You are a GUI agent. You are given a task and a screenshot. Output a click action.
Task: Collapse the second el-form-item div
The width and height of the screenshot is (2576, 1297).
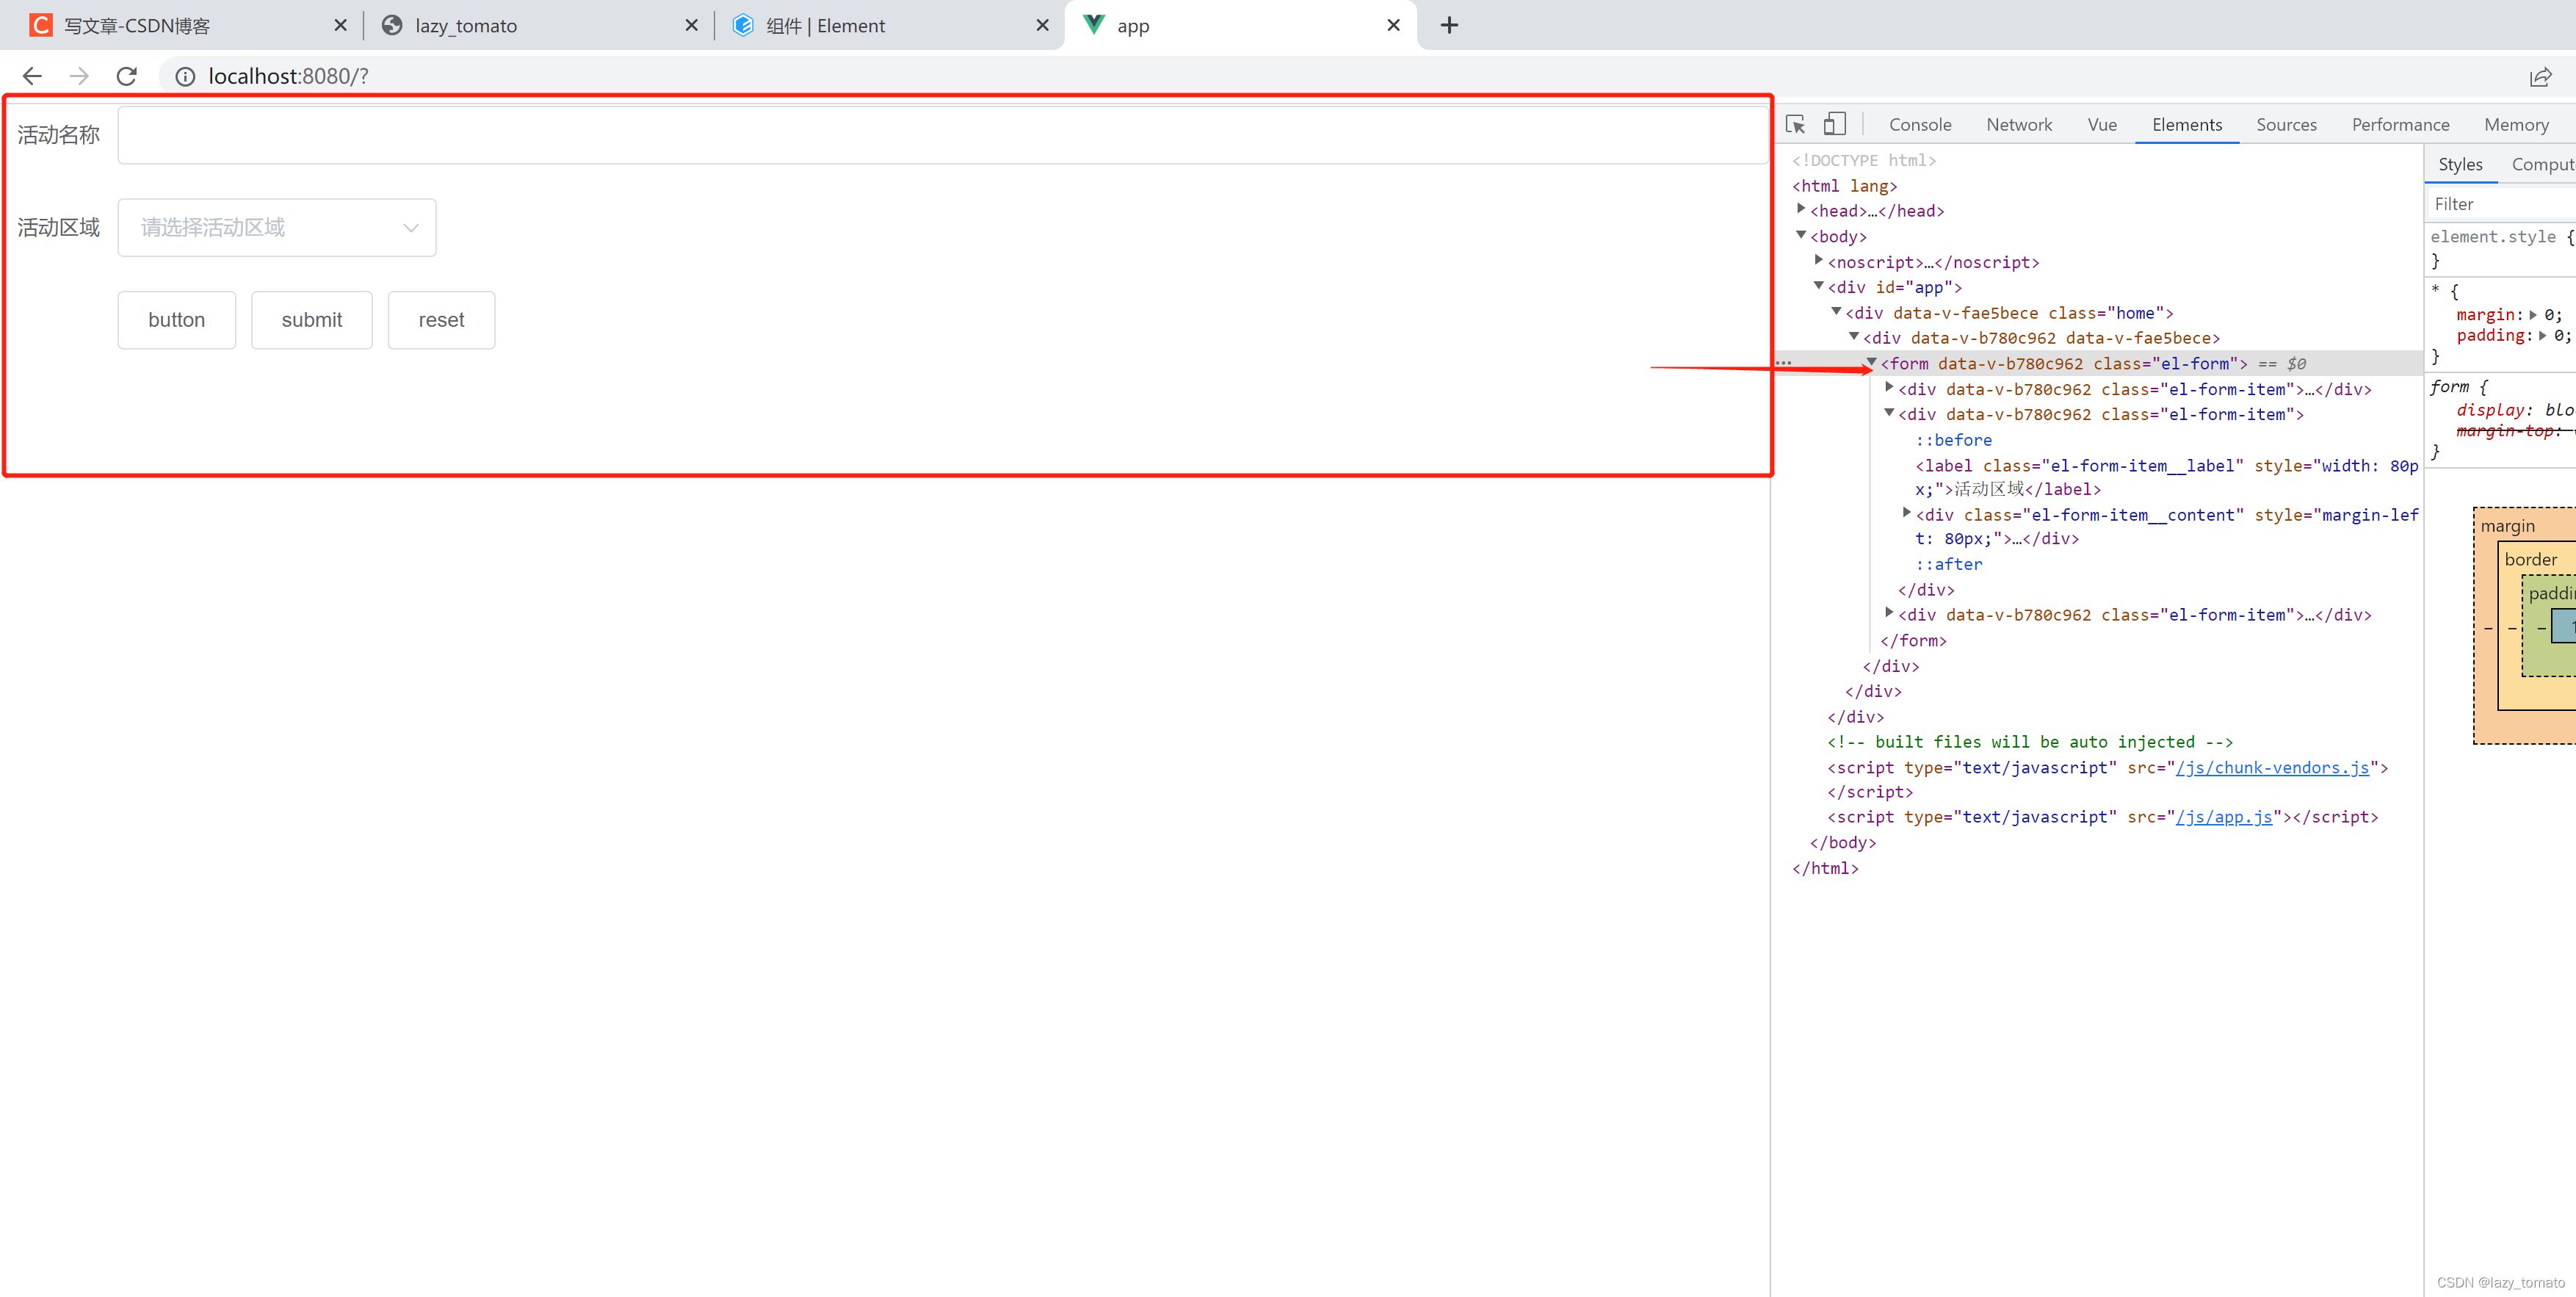(1889, 413)
